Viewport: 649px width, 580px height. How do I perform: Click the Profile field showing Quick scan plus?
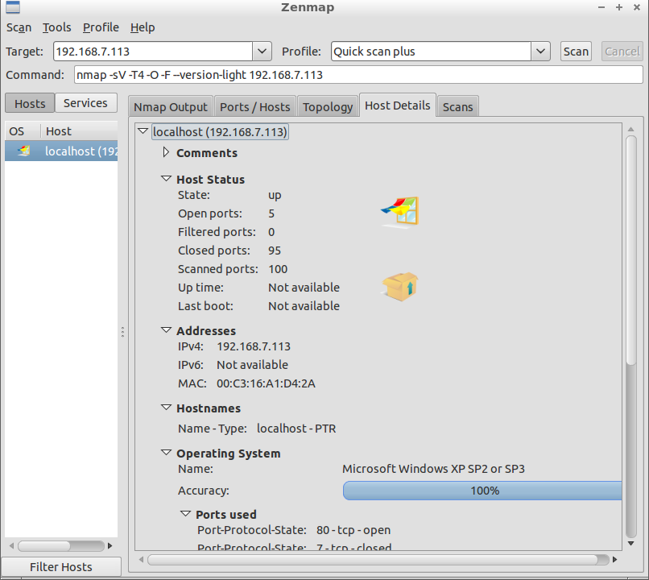coord(432,52)
